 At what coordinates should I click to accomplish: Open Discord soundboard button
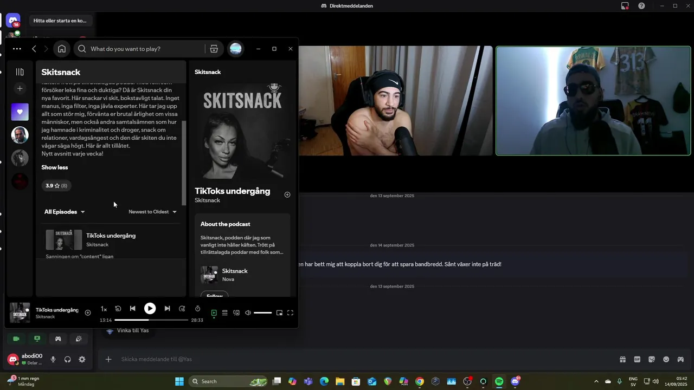79,339
